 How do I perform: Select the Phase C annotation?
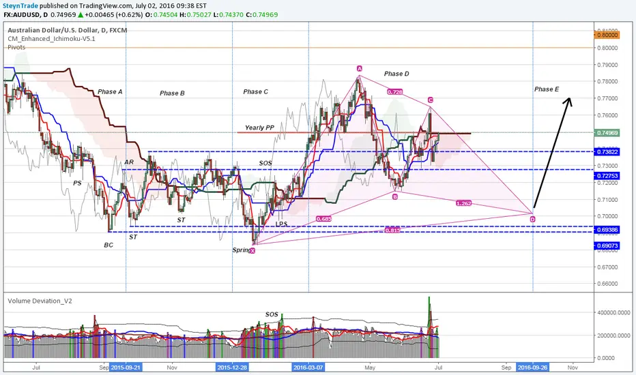255,91
